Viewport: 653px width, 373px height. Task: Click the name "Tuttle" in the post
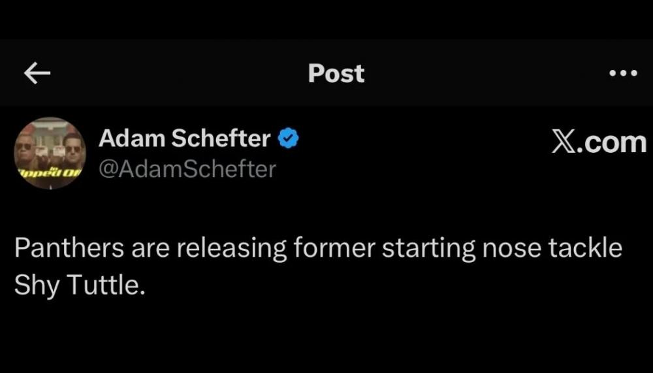[x=103, y=285]
